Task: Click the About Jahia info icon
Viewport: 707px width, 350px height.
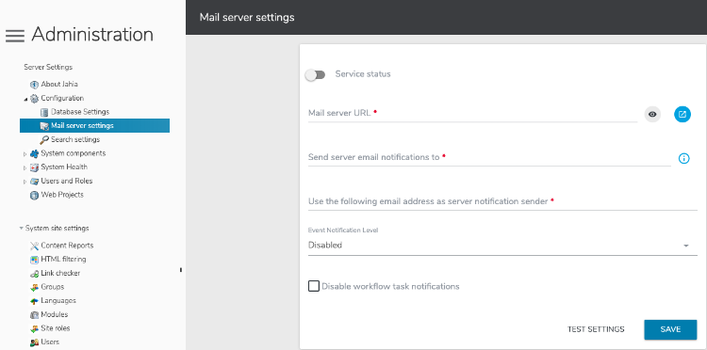Action: [34, 85]
